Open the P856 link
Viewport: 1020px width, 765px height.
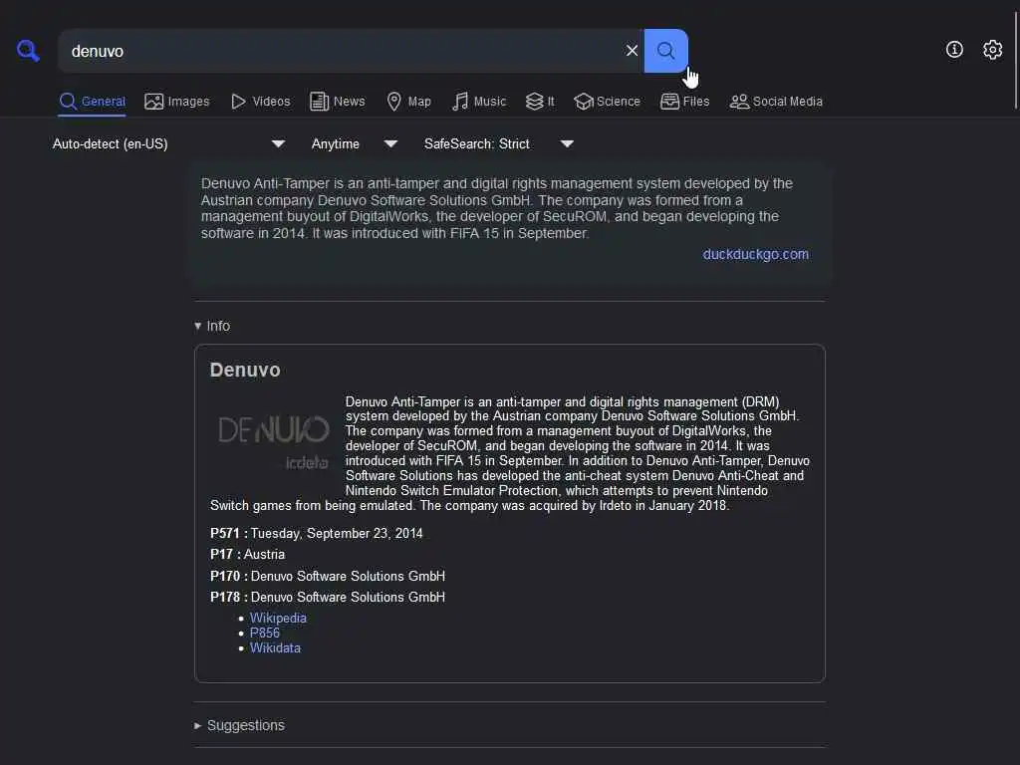[265, 633]
